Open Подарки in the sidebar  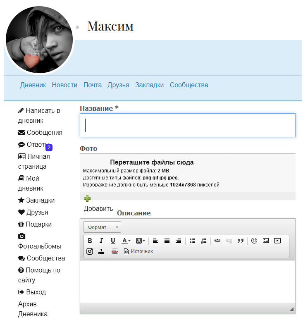point(35,224)
